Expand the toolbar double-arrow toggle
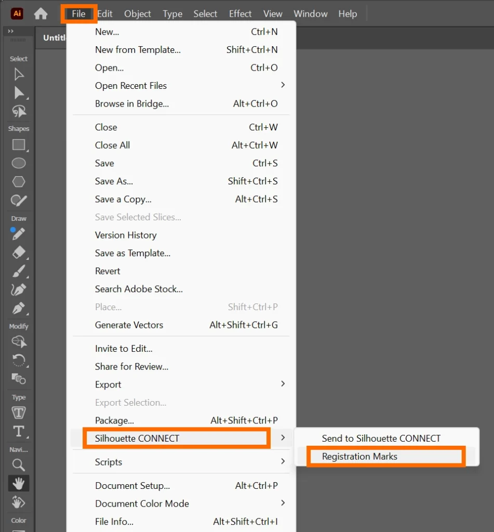The height and width of the screenshot is (532, 494). [x=10, y=32]
